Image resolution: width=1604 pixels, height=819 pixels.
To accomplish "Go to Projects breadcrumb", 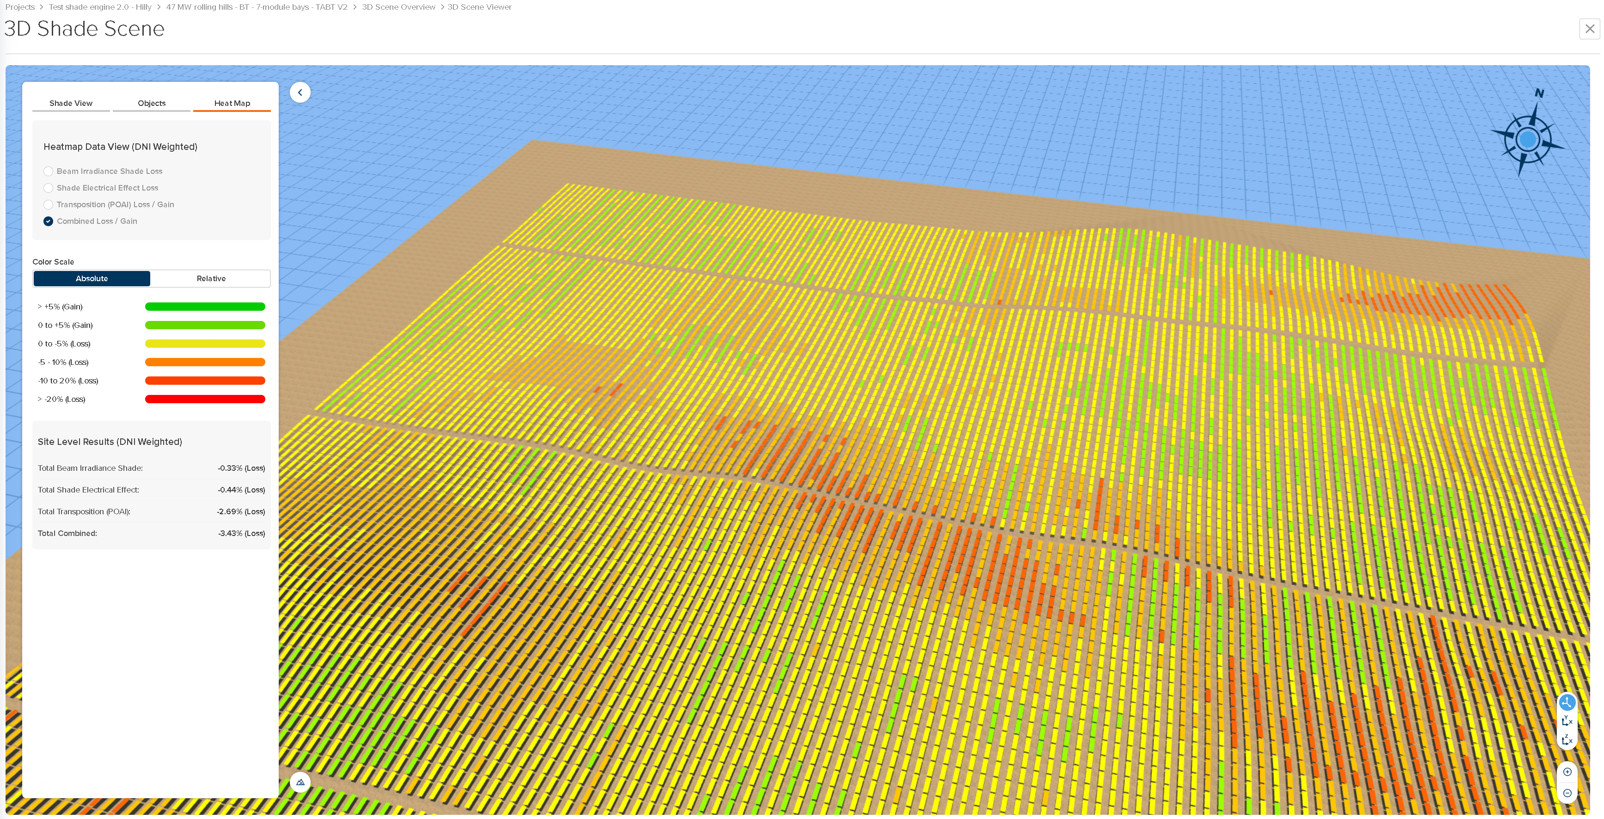I will click(20, 7).
